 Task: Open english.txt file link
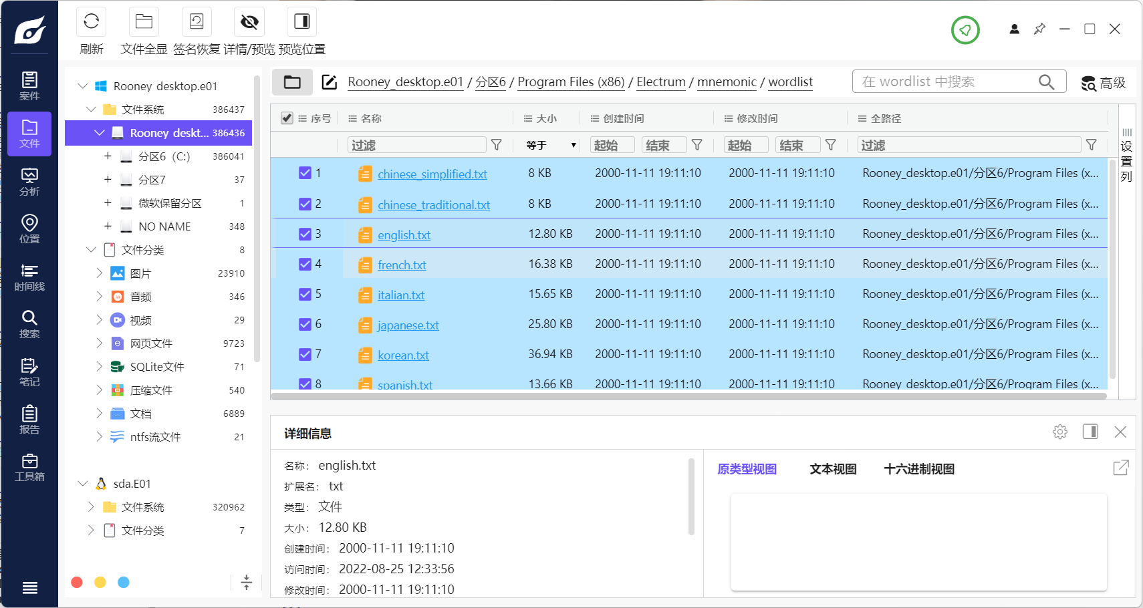pyautogui.click(x=404, y=235)
